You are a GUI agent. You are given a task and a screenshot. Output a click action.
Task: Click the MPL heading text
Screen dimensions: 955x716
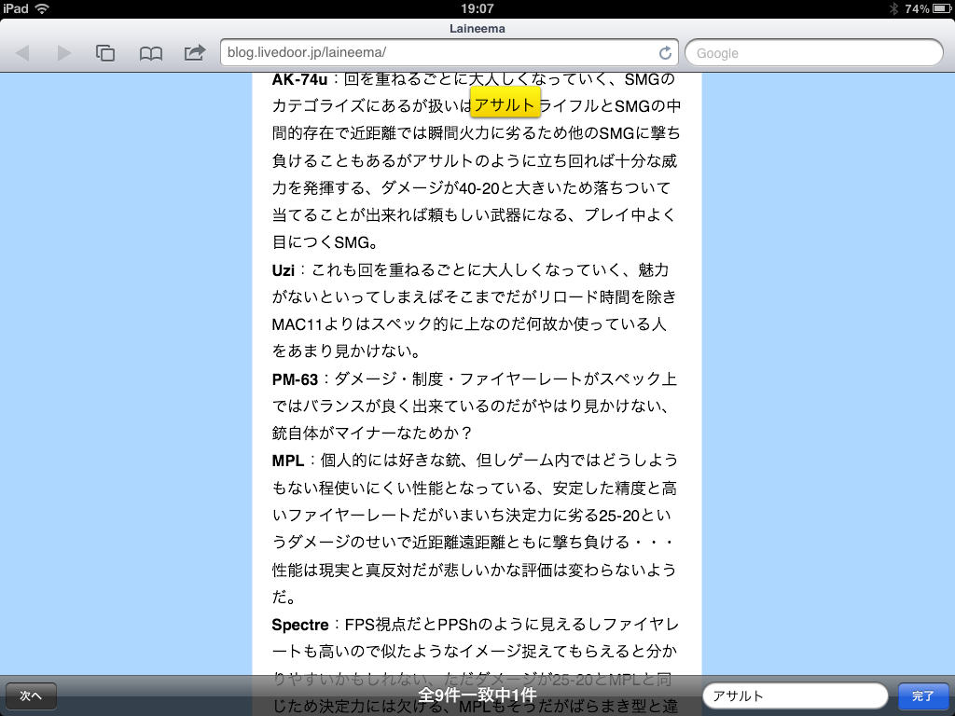pos(287,461)
